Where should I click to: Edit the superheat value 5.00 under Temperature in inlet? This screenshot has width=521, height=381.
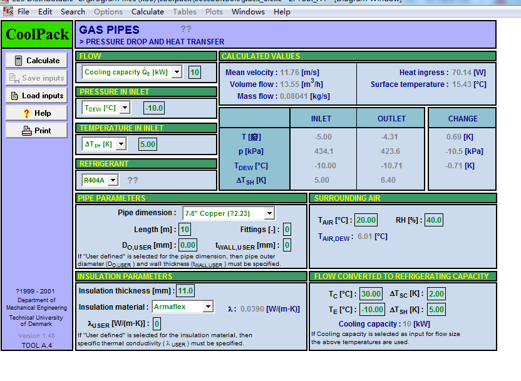point(148,144)
